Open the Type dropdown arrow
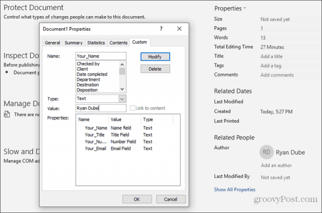 point(122,99)
